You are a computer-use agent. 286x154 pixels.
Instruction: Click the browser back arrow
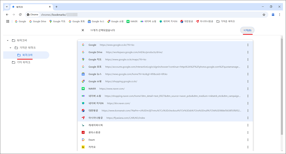pyautogui.click(x=7, y=14)
